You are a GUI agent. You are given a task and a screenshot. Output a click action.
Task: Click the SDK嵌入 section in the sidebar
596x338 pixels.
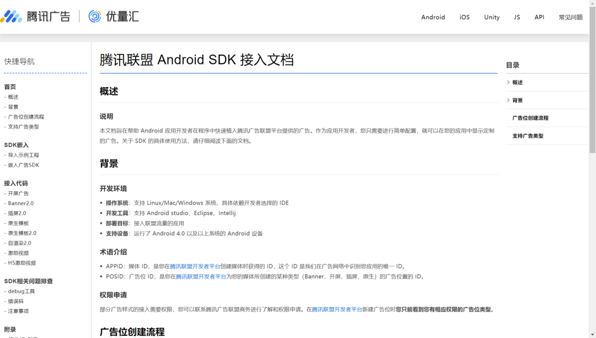(x=17, y=145)
